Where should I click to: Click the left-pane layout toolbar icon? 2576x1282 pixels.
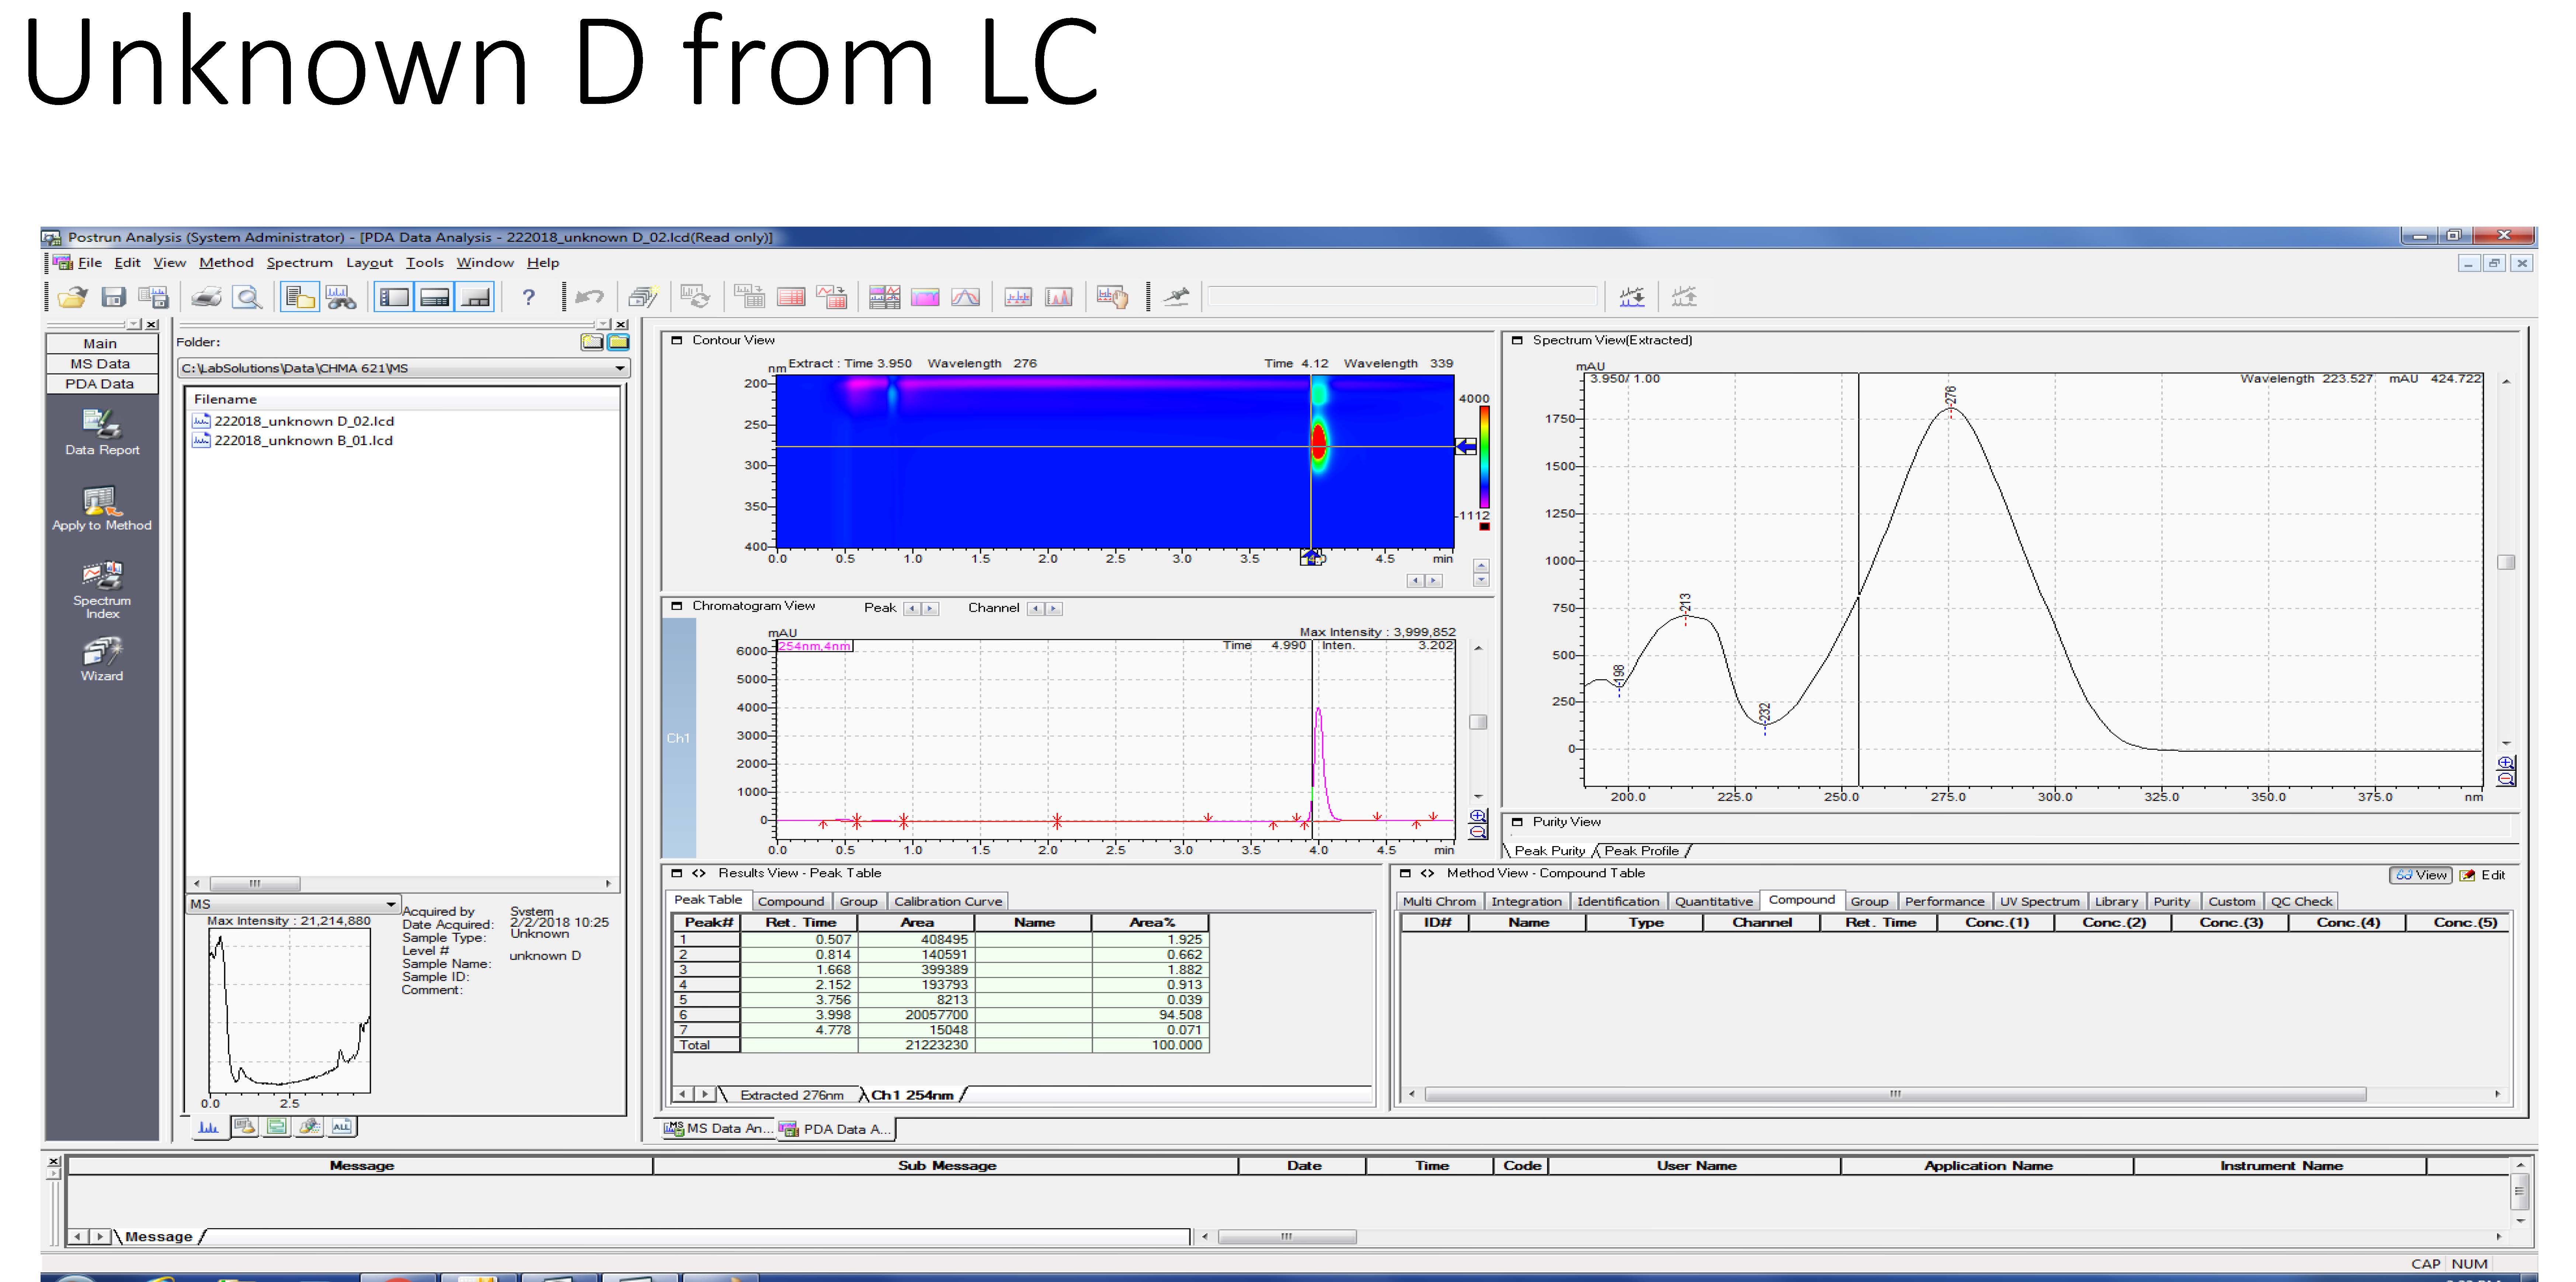tap(394, 297)
